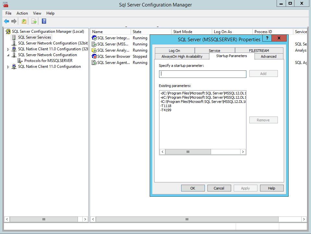Click the startup parameter text field

pos(203,74)
